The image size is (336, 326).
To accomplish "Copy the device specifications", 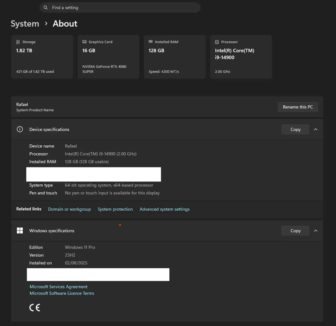I will click(295, 129).
